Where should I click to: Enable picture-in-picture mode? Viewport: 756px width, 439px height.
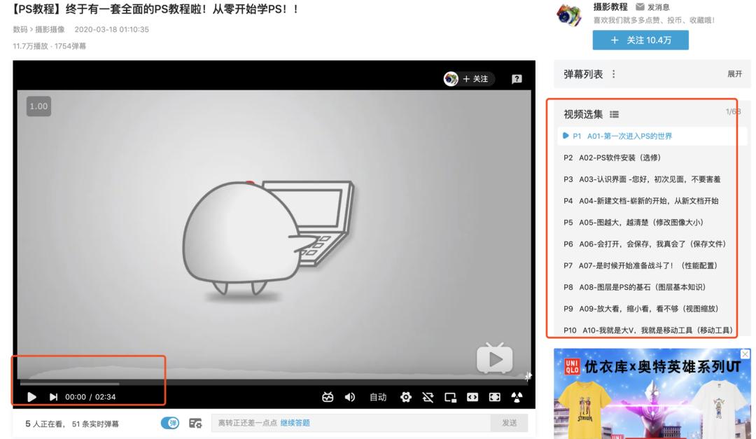450,397
